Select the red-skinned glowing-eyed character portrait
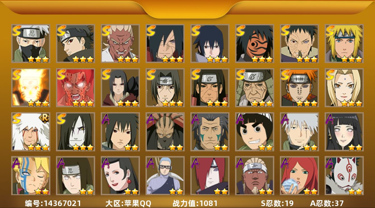375x208 pixels. (76, 88)
